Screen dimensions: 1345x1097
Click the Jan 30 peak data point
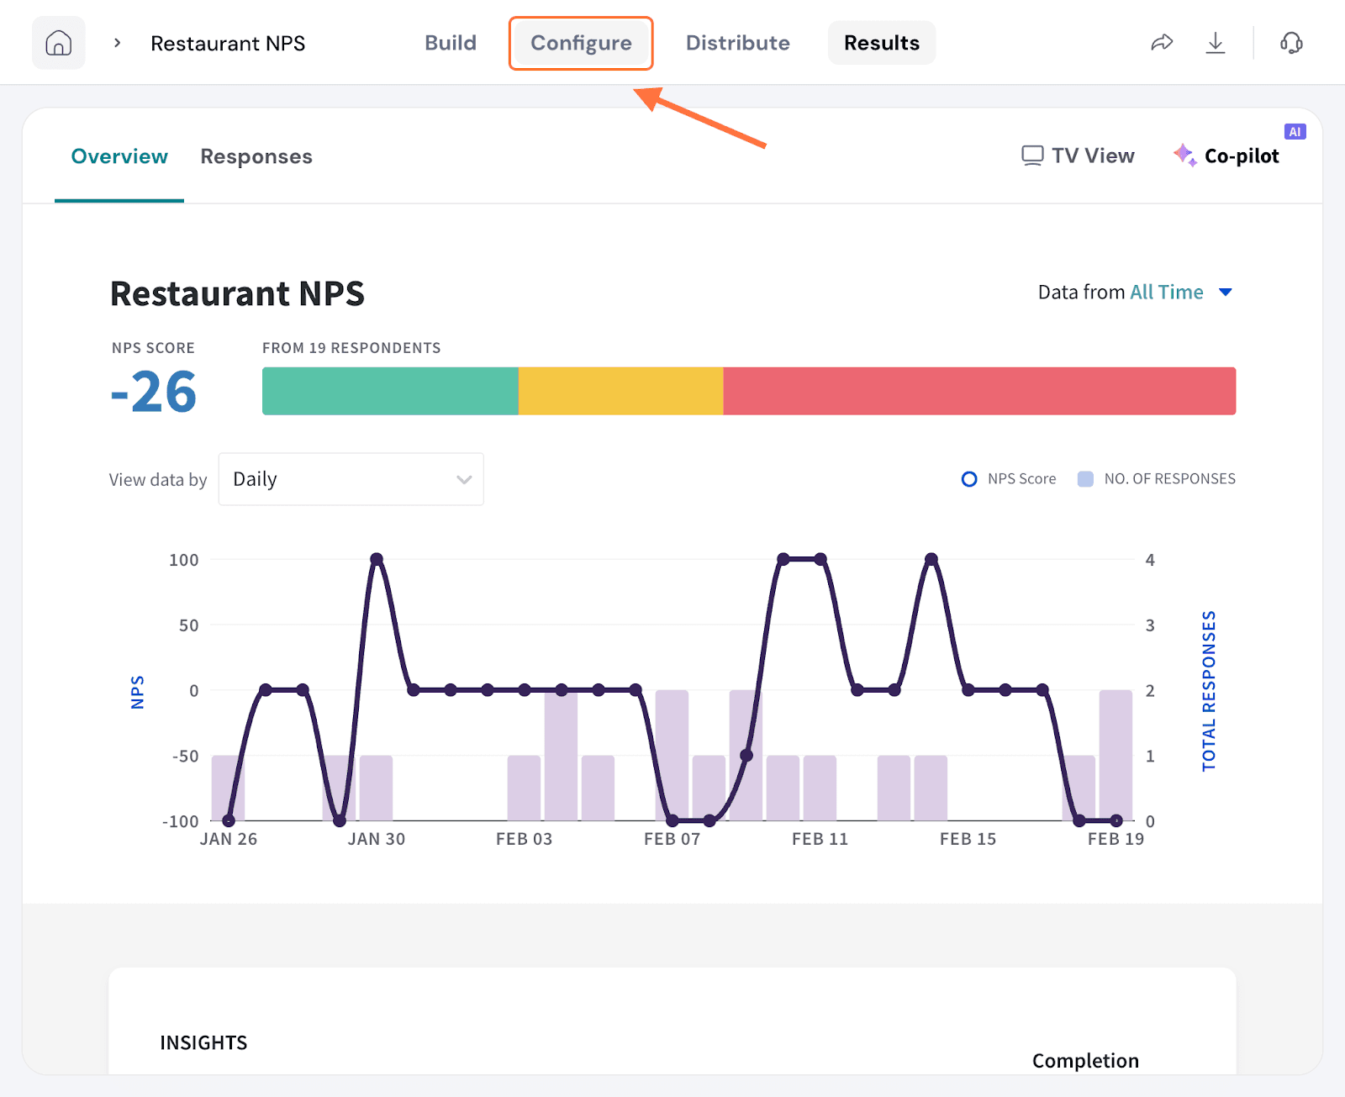click(x=377, y=560)
